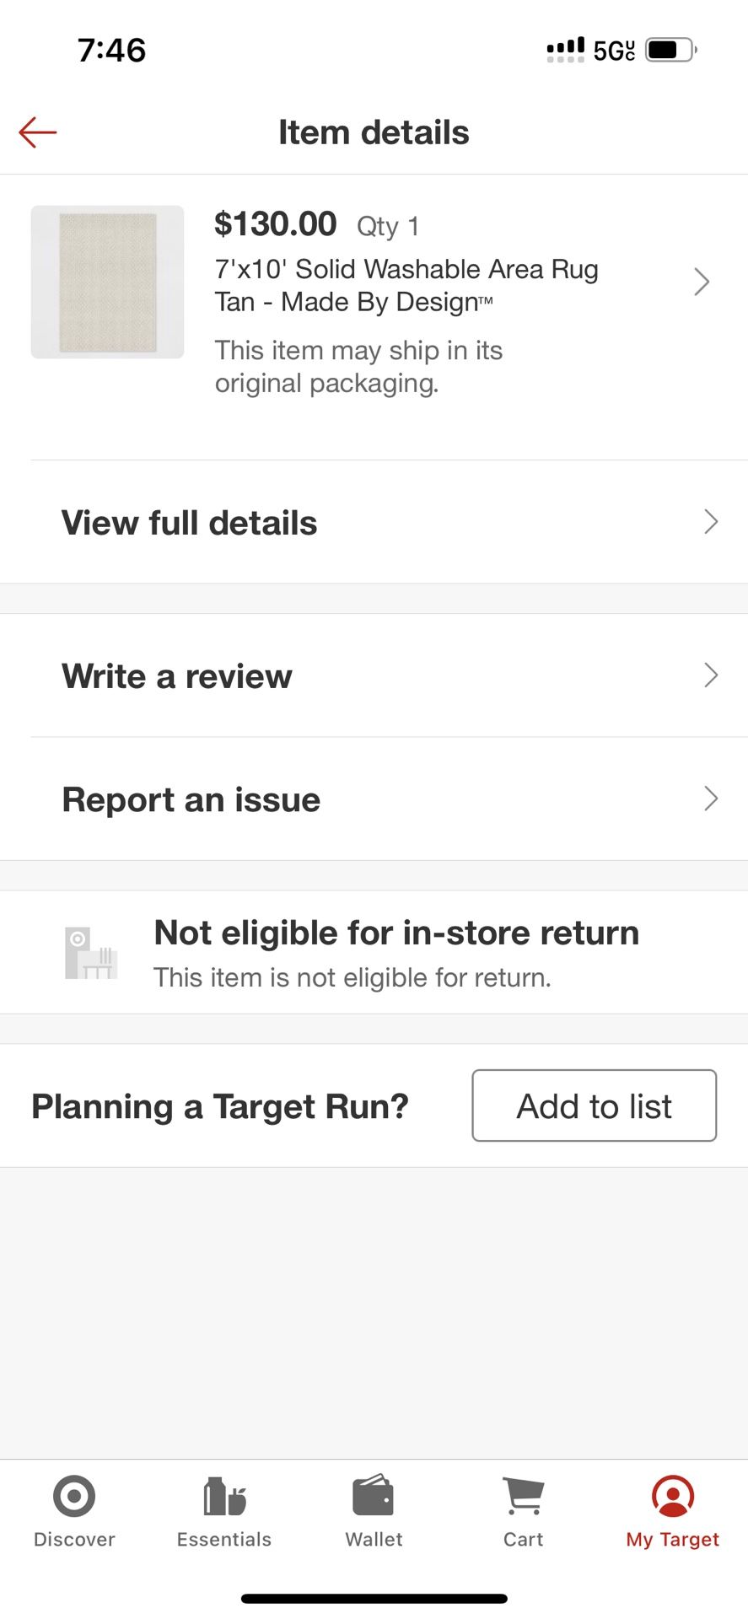
Task: Tap the Discover bullseye icon
Action: 74,1496
